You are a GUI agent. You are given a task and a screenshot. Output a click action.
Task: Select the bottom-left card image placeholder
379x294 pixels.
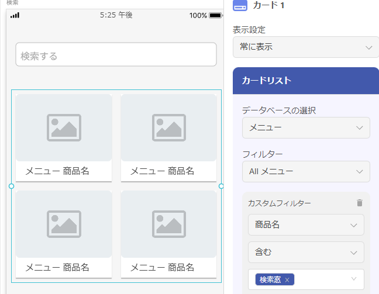click(x=64, y=224)
